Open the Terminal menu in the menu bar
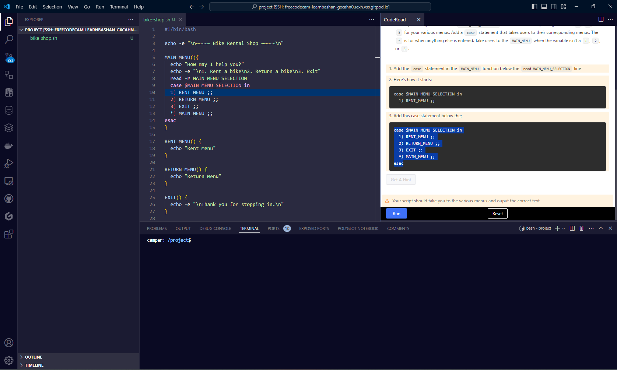This screenshot has height=370, width=617. click(119, 7)
